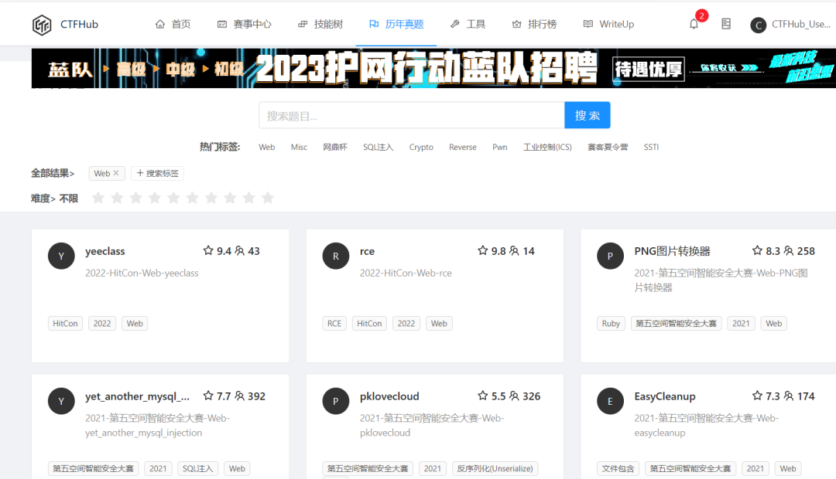Click 文件包含 tag on EasyCleanup card
This screenshot has height=479, width=836.
[618, 469]
